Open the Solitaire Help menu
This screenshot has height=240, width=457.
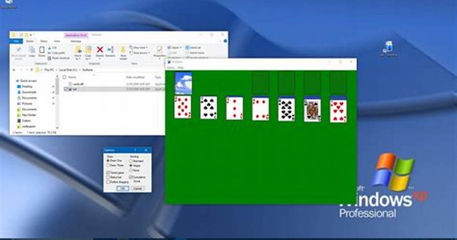(181, 68)
